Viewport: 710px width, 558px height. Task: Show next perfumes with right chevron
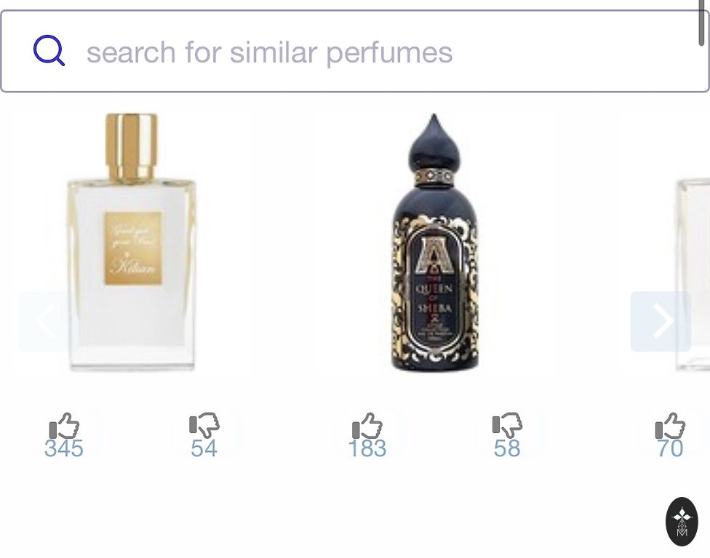661,321
